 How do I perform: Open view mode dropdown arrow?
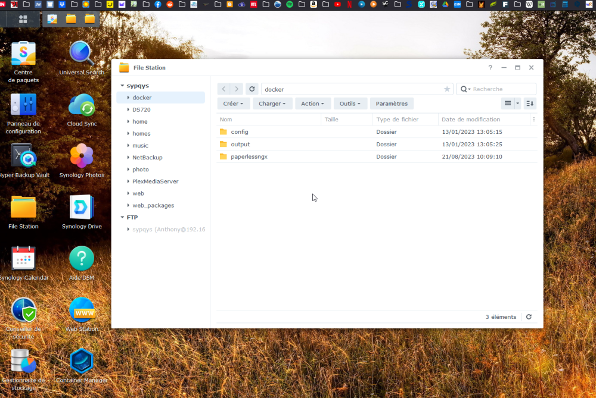coord(517,103)
